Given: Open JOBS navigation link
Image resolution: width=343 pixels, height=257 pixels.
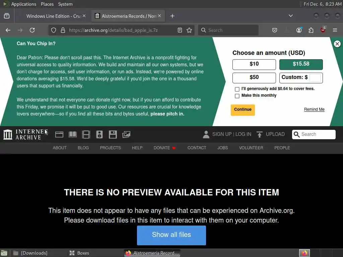Looking at the screenshot, I should point(222,148).
